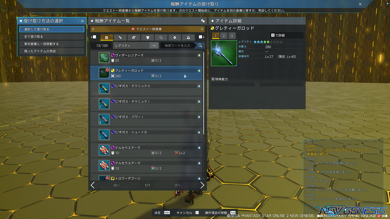Open the レアリティ sort dropdown
This screenshot has width=390, height=219.
pos(136,45)
